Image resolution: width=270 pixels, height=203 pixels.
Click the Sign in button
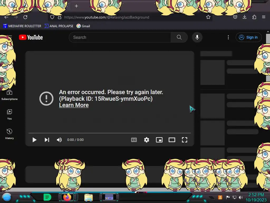click(249, 37)
